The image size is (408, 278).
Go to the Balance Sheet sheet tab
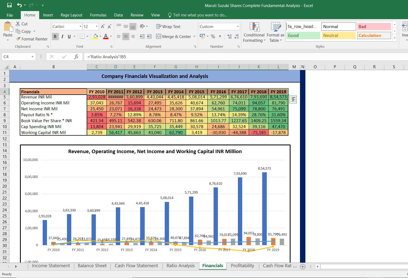point(92,266)
